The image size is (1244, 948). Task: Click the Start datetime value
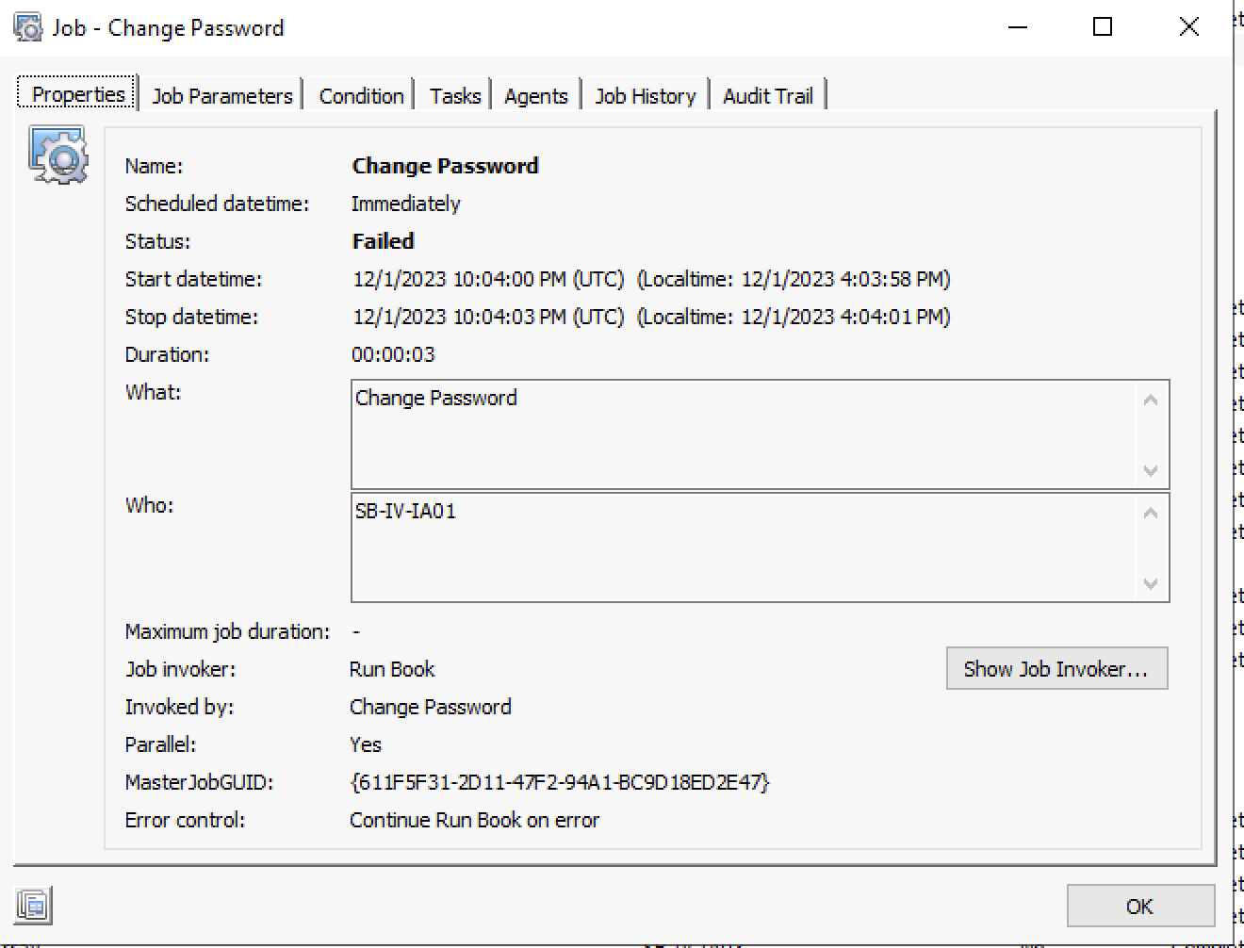tap(651, 279)
